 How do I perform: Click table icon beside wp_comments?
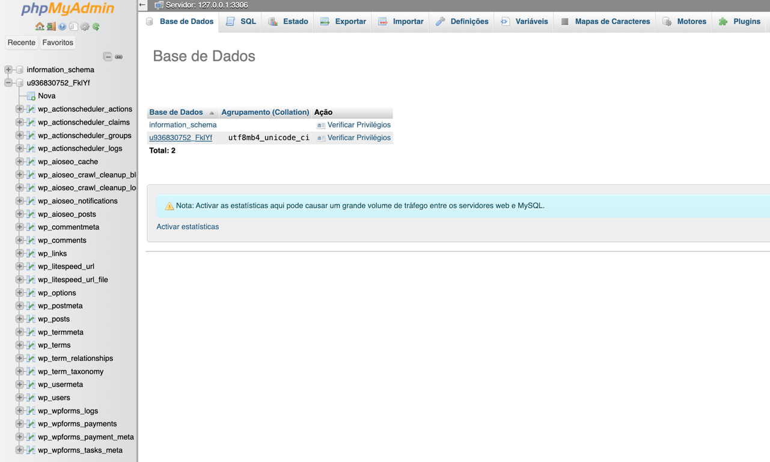[31, 241]
